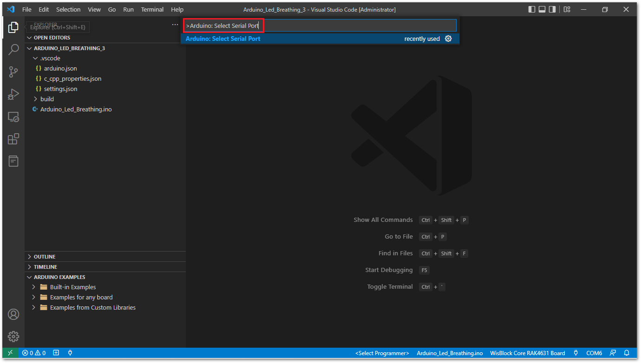The width and height of the screenshot is (641, 363).
Task: Open the Selection menu
Action: point(68,9)
